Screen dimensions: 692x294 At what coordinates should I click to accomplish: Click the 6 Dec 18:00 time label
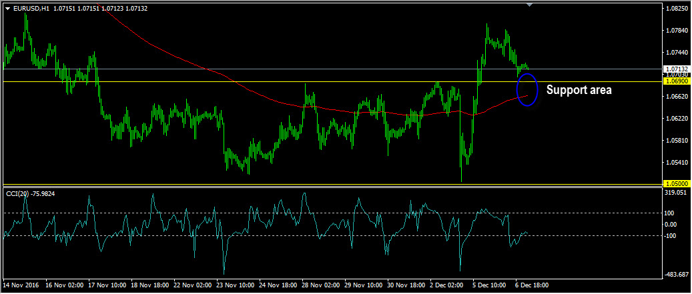(x=531, y=285)
